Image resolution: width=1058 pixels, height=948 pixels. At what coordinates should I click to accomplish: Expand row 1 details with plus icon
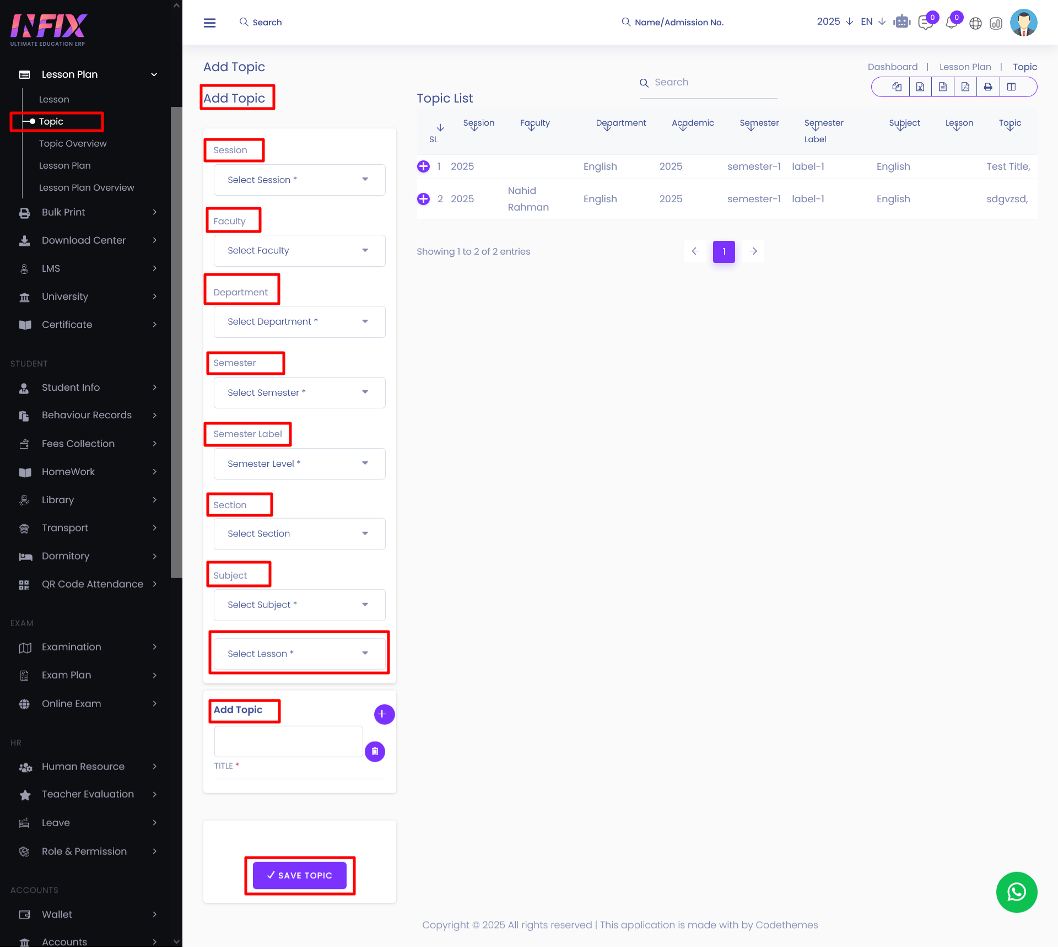pos(423,166)
